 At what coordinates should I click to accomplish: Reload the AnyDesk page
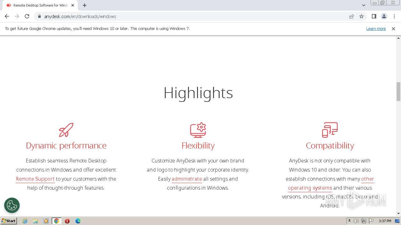[x=27, y=16]
